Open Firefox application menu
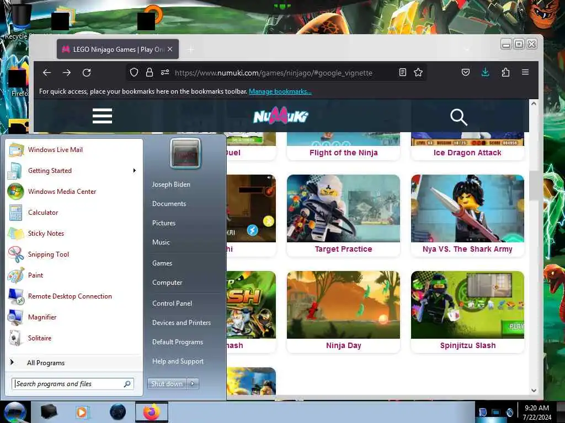565x423 pixels. point(525,72)
